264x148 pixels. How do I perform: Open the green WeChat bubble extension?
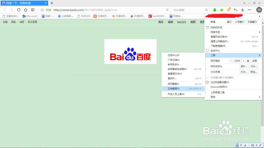pyautogui.click(x=221, y=10)
